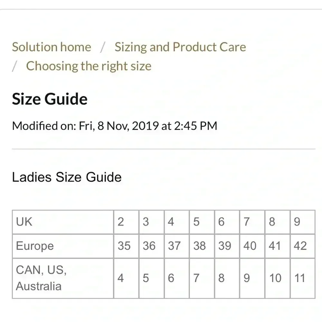
Task: Open Choosing the right size link
Action: 89,66
